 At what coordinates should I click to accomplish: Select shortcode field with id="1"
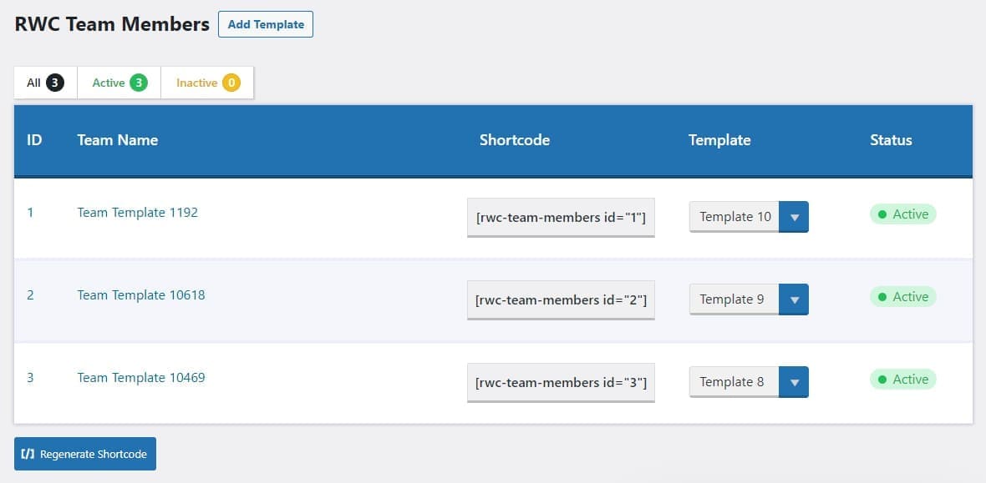[x=561, y=217]
